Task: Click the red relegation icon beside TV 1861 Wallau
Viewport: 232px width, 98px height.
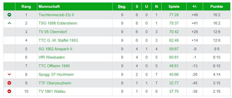Action: tap(9, 91)
